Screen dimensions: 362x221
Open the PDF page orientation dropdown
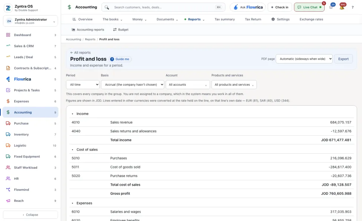point(304,59)
